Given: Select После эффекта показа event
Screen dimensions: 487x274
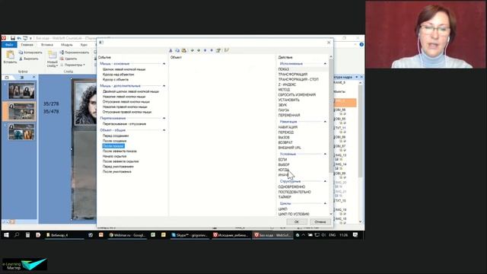Looking at the screenshot, I should click(x=119, y=151).
